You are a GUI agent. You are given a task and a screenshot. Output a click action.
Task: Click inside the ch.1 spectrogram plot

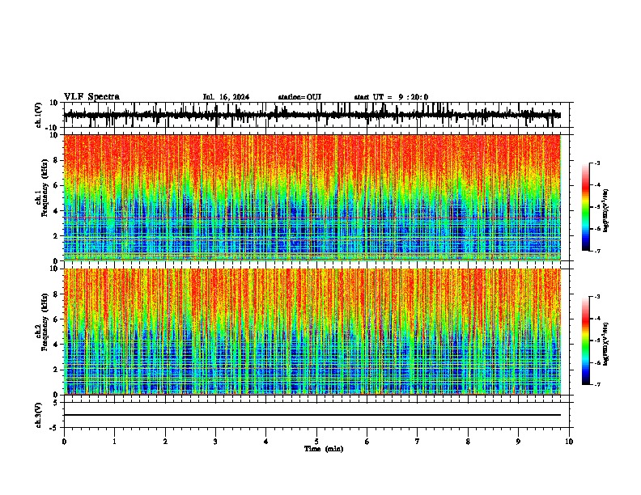[312, 197]
